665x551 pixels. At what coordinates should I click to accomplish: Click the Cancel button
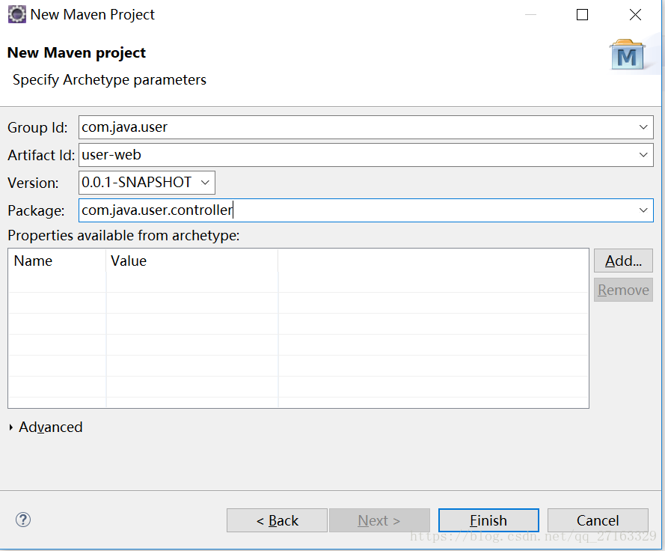pos(598,520)
